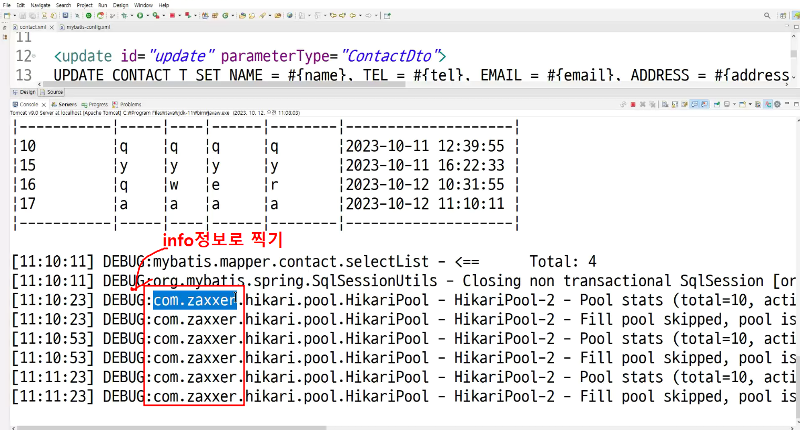Open the Navigate menu
The width and height of the screenshot is (800, 430).
point(40,5)
